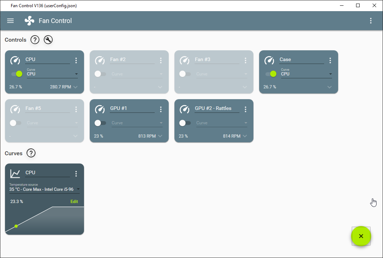
Task: Open Controls help question mark
Action: [35, 40]
